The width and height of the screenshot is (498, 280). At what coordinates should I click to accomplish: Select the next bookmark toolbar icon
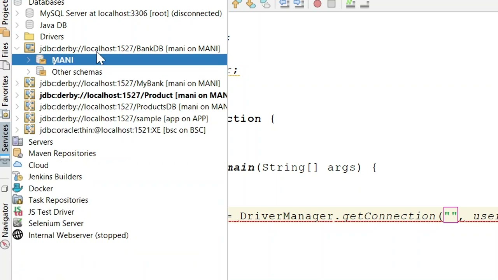[x=251, y=4]
